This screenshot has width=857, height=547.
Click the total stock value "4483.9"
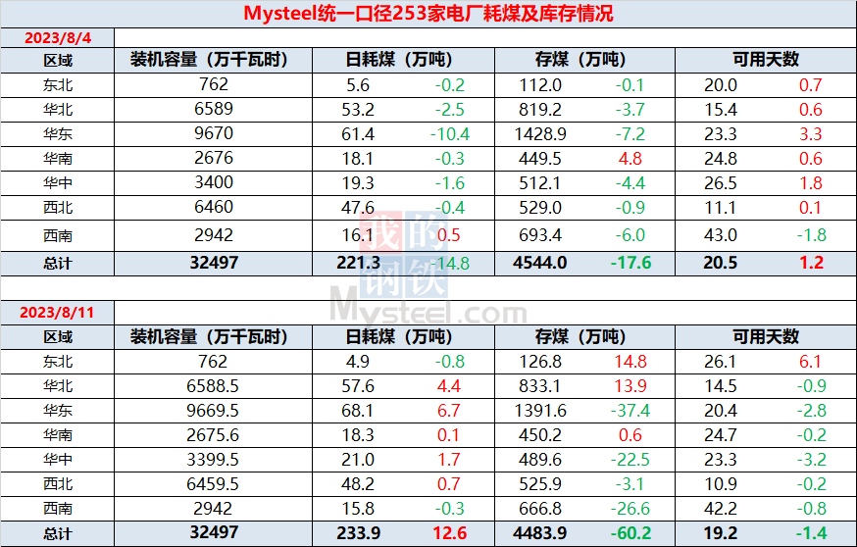pos(540,533)
